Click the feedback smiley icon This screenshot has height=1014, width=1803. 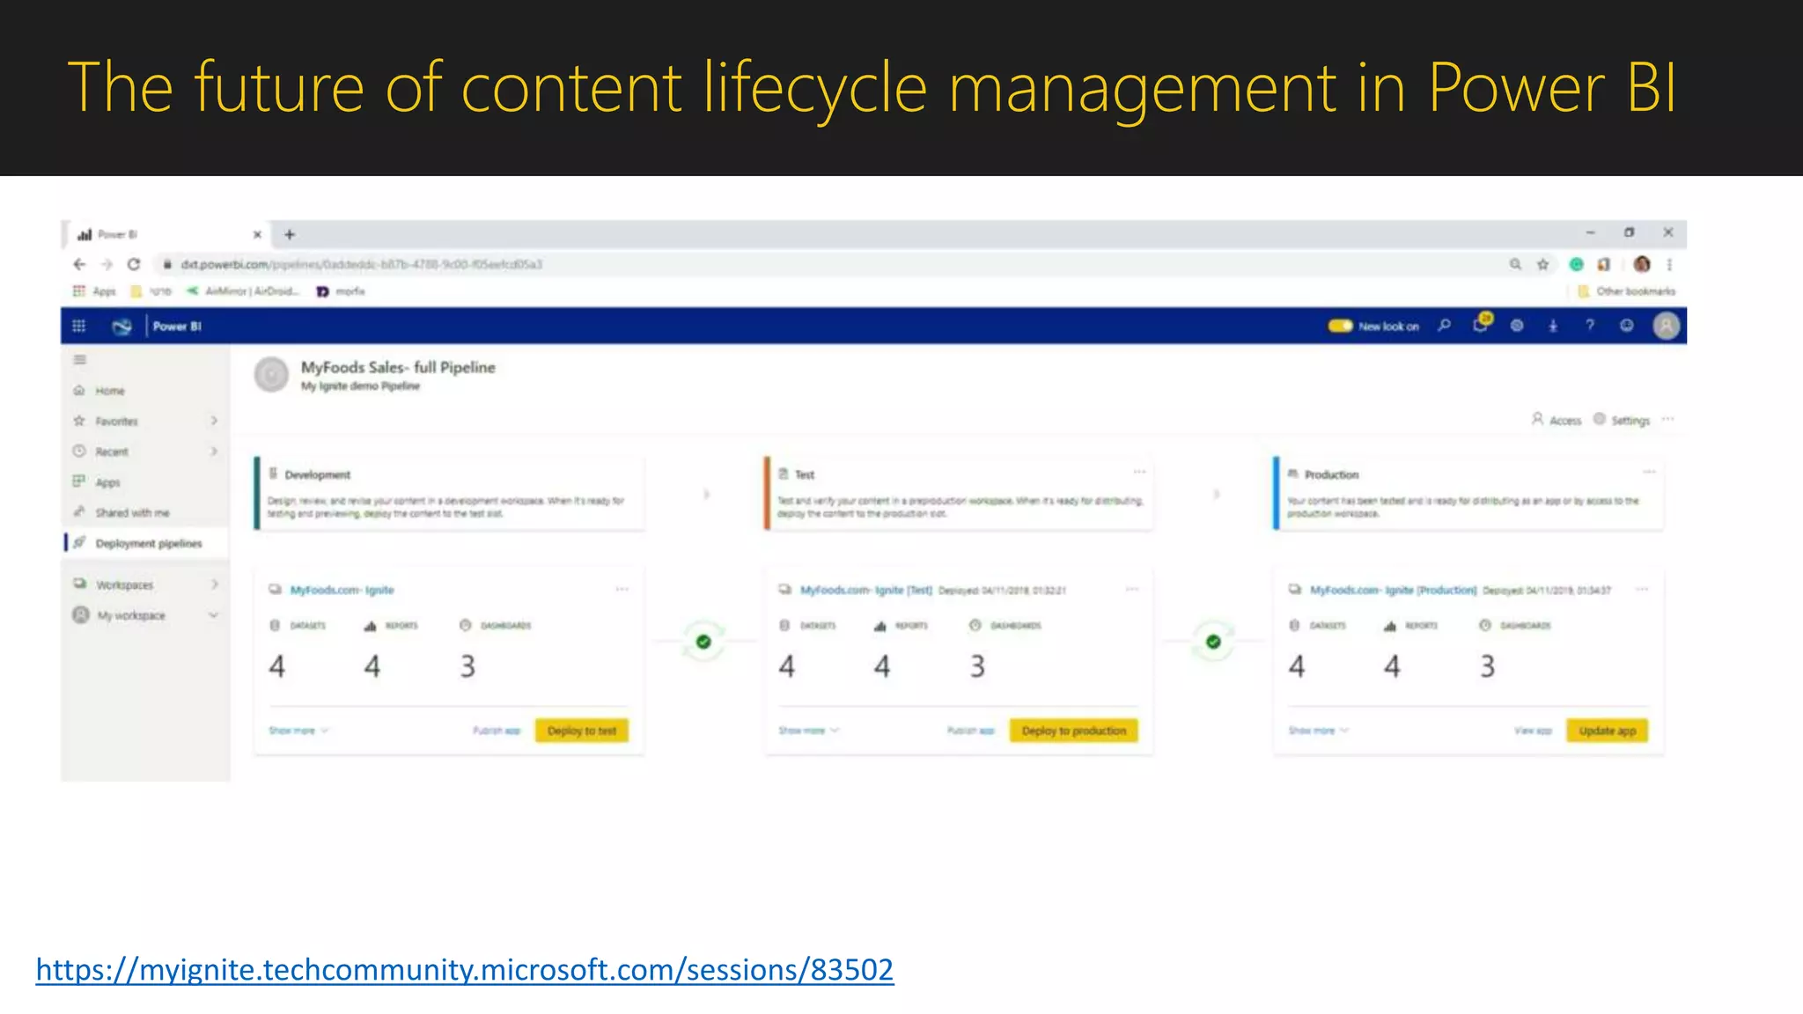[x=1626, y=326]
